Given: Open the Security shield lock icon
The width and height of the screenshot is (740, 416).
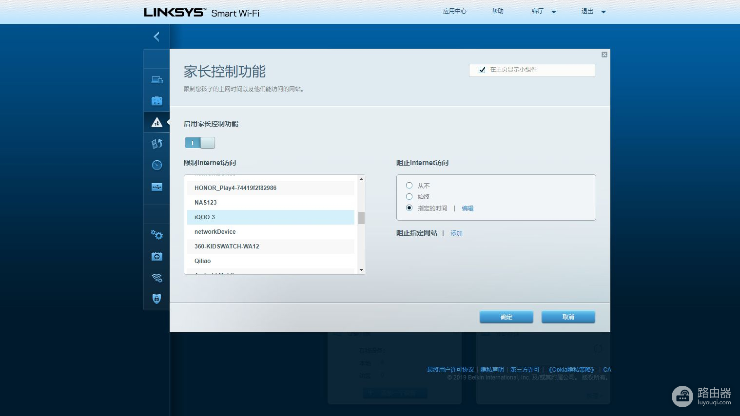Looking at the screenshot, I should (x=156, y=299).
